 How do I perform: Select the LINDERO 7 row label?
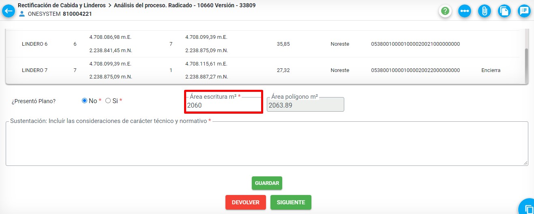click(x=35, y=70)
